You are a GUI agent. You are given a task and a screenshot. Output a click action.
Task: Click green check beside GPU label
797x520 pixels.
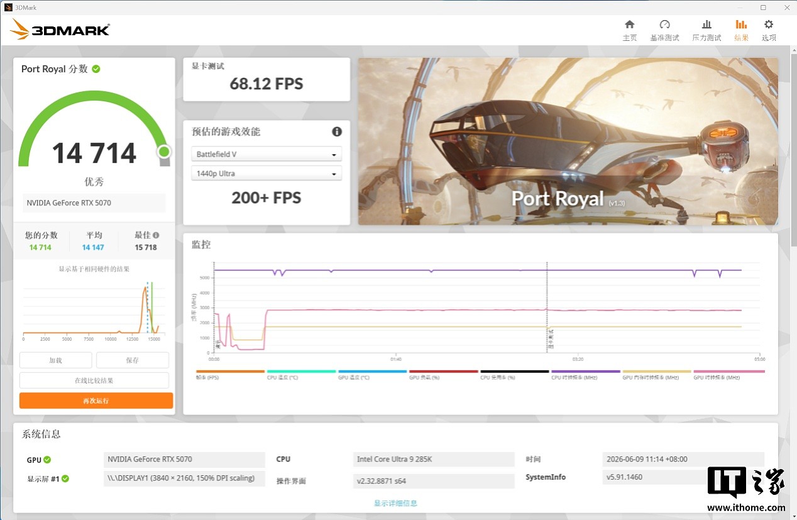click(47, 460)
